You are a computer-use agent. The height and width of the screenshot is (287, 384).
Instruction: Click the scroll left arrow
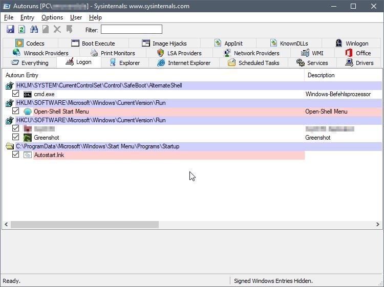[x=6, y=225]
